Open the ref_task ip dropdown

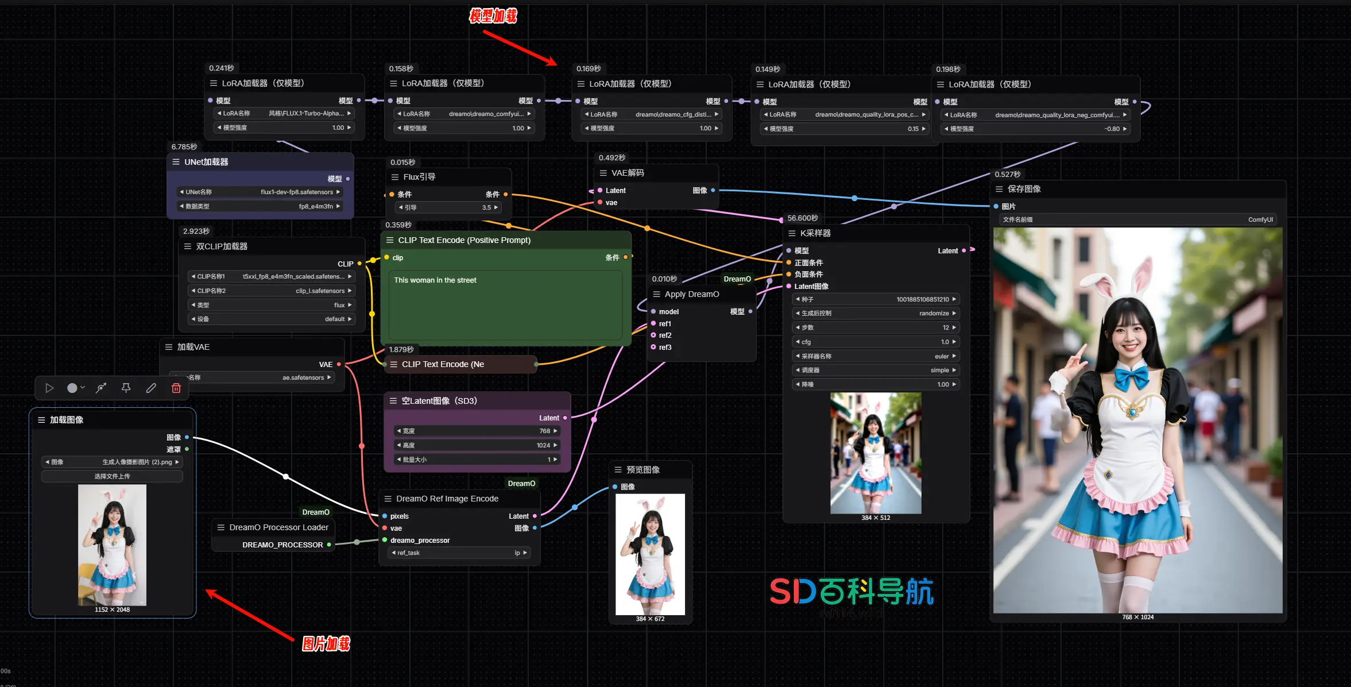tap(459, 553)
